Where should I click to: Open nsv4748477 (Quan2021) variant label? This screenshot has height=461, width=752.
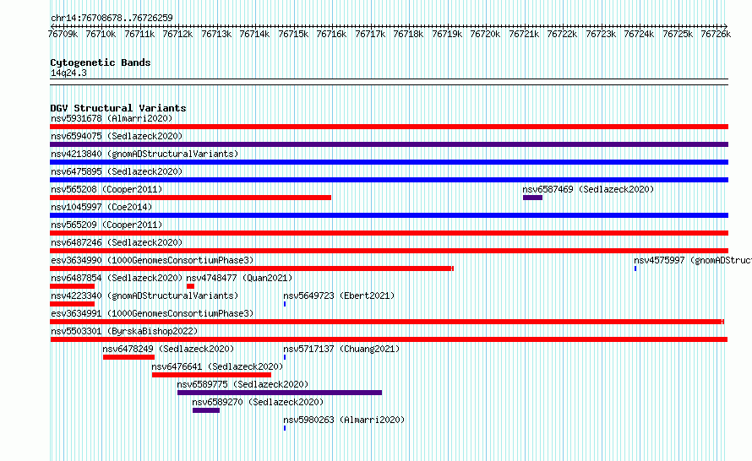pyautogui.click(x=239, y=278)
